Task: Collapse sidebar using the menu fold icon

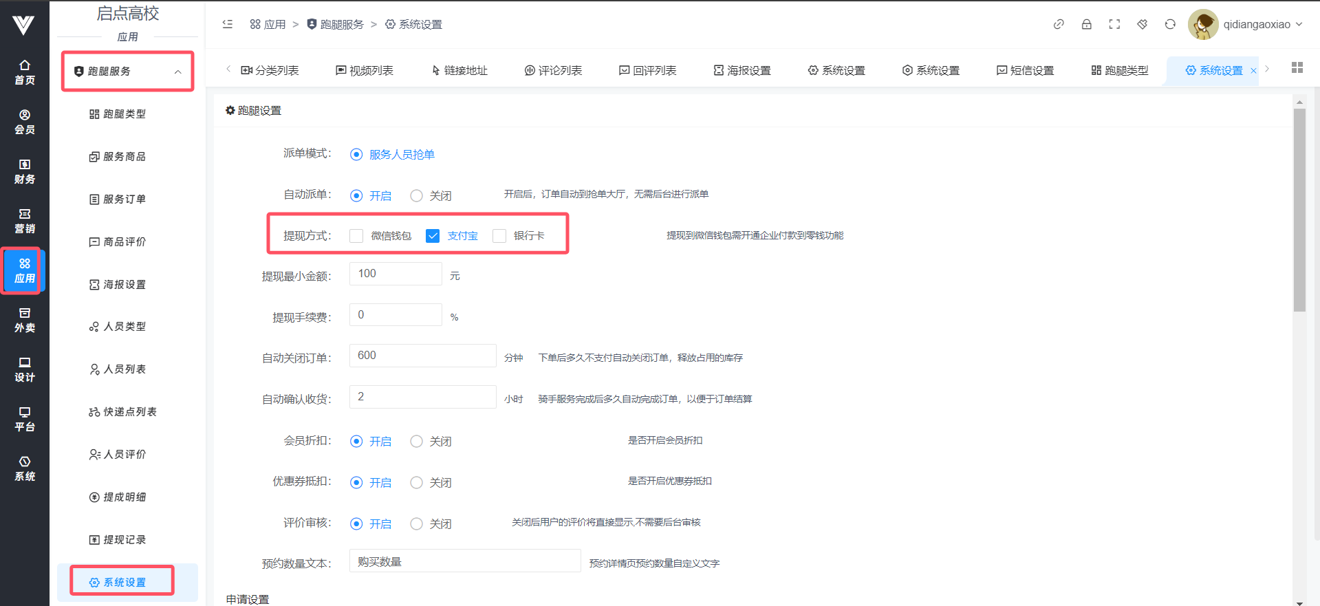Action: [x=228, y=24]
